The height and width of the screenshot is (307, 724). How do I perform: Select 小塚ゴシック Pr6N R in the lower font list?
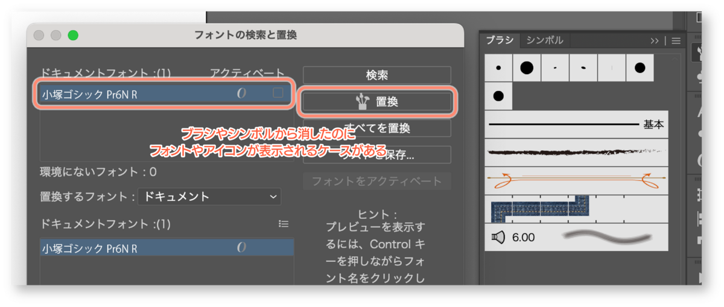click(x=167, y=248)
